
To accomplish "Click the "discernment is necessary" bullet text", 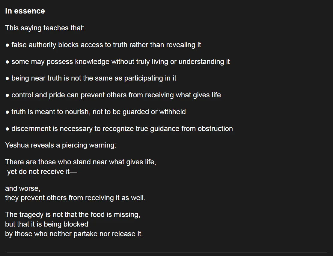I will pyautogui.click(x=122, y=129).
